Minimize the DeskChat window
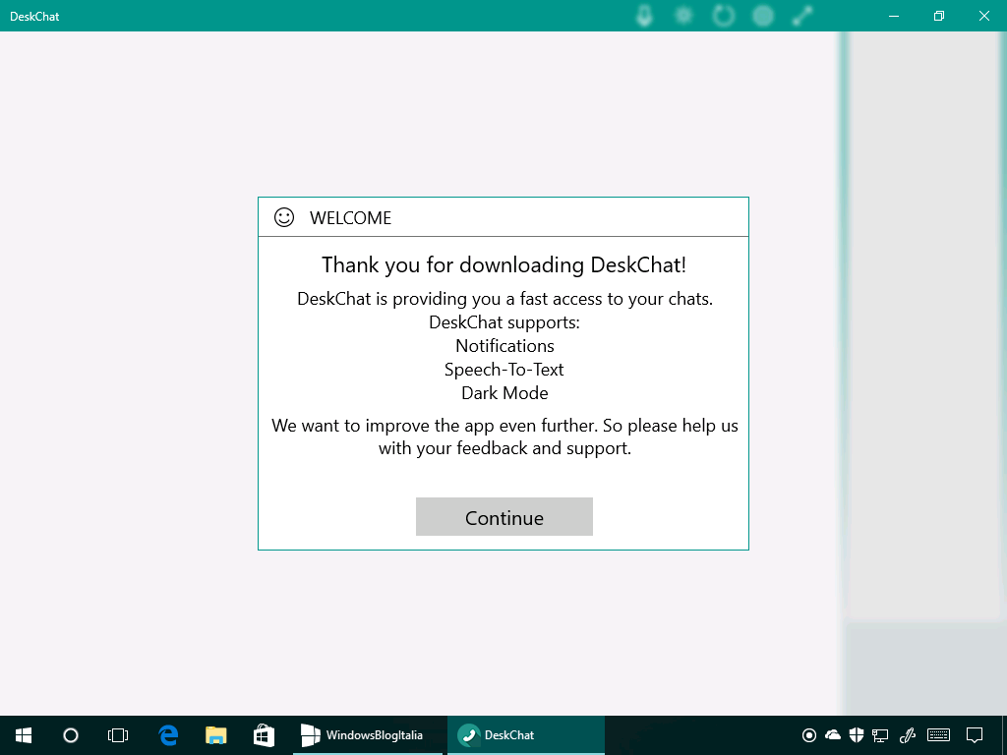This screenshot has width=1007, height=755. tap(893, 16)
